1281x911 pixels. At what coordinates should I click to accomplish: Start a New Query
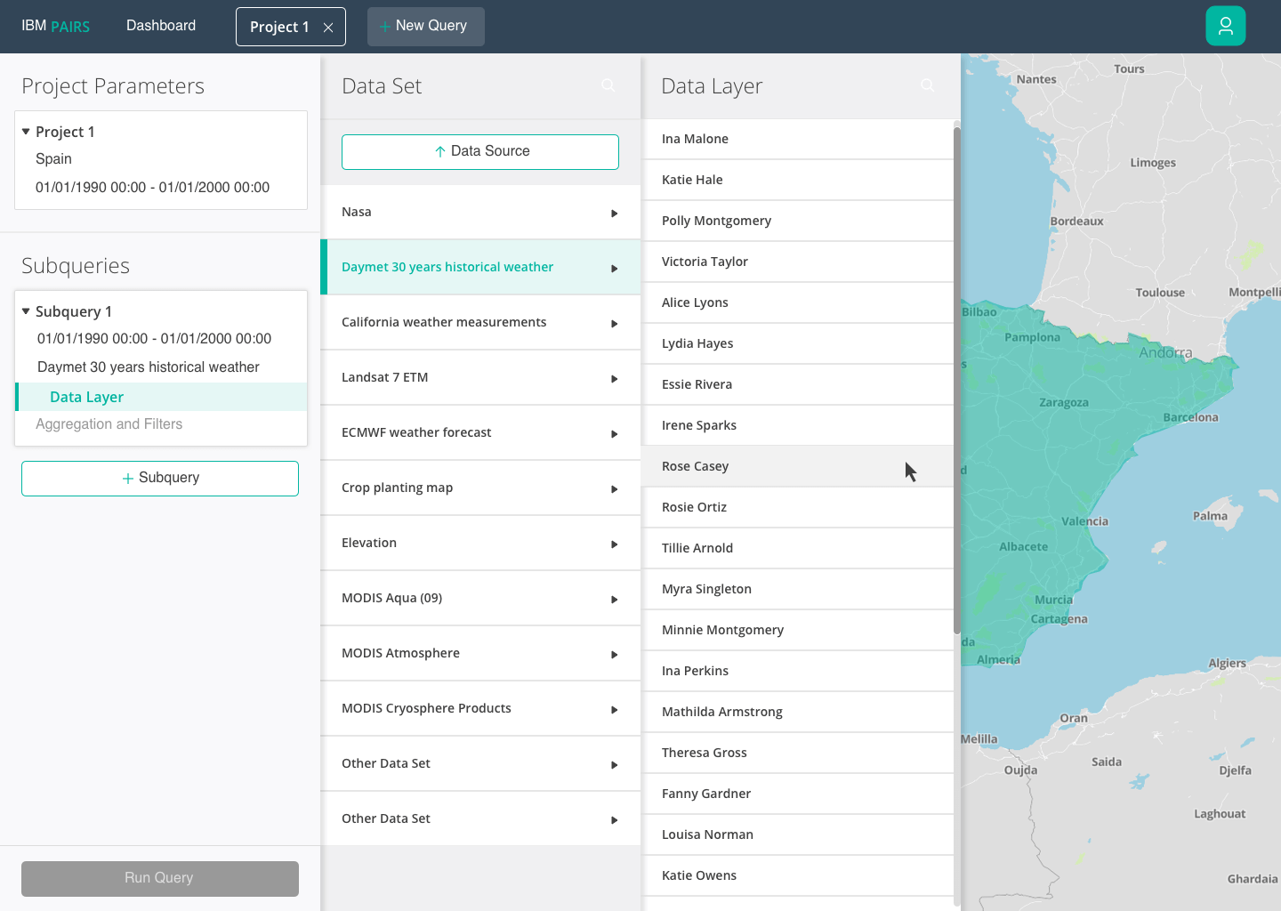425,26
